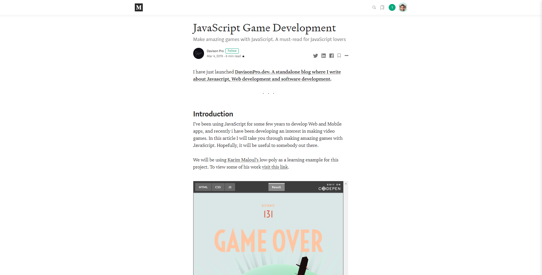Open the DavisonPro.dev blog link
The height and width of the screenshot is (275, 542).
click(267, 75)
